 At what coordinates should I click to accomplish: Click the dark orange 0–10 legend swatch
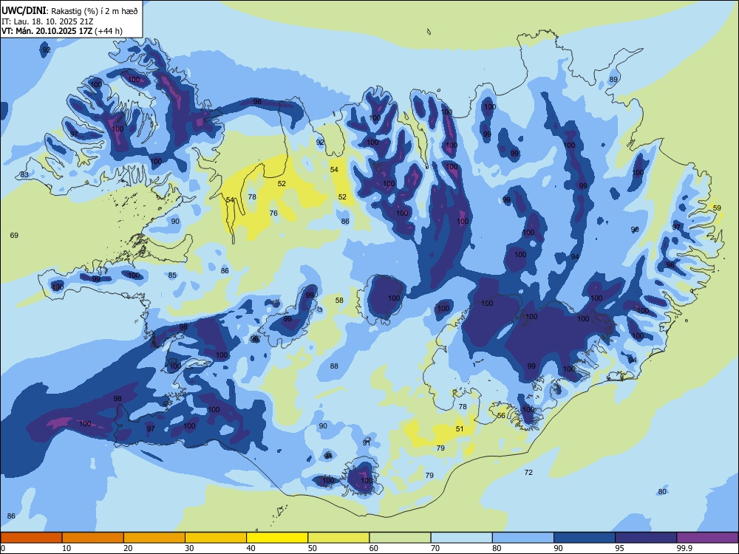pyautogui.click(x=31, y=538)
